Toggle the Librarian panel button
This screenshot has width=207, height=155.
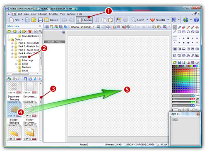click(x=84, y=20)
